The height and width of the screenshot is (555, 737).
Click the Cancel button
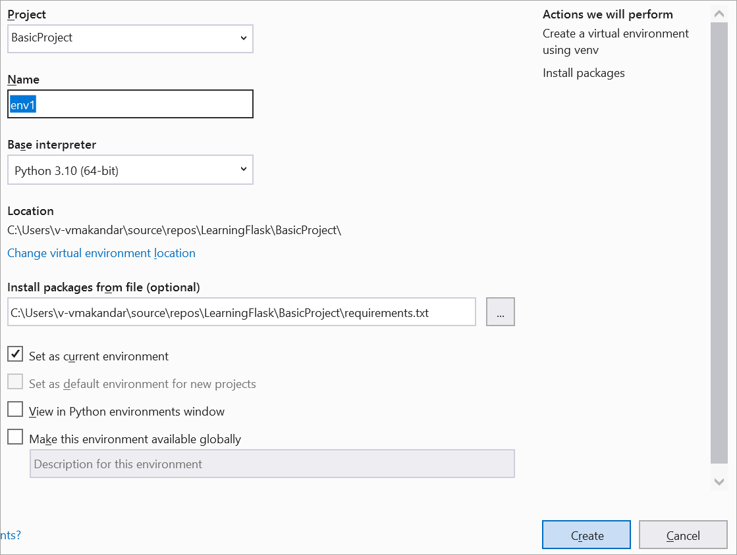tap(682, 535)
